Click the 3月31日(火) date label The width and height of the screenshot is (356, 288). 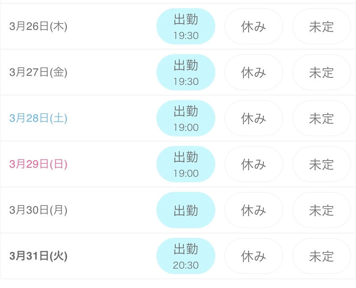pos(38,256)
